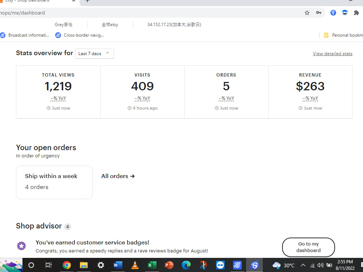
Task: Open the battery power tray icon
Action: pos(329,265)
